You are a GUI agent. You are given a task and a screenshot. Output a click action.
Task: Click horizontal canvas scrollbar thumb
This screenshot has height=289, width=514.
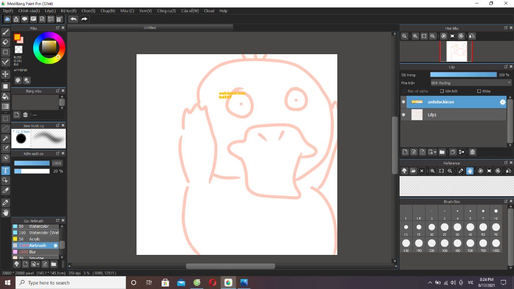[230, 266]
